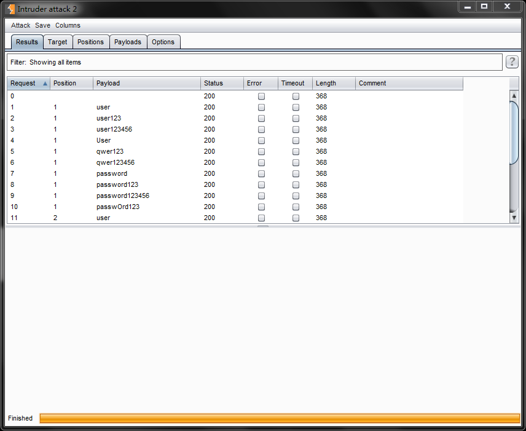Screen dimensions: 526x431
Task: Select the row with payload user123456
Action: (235, 129)
